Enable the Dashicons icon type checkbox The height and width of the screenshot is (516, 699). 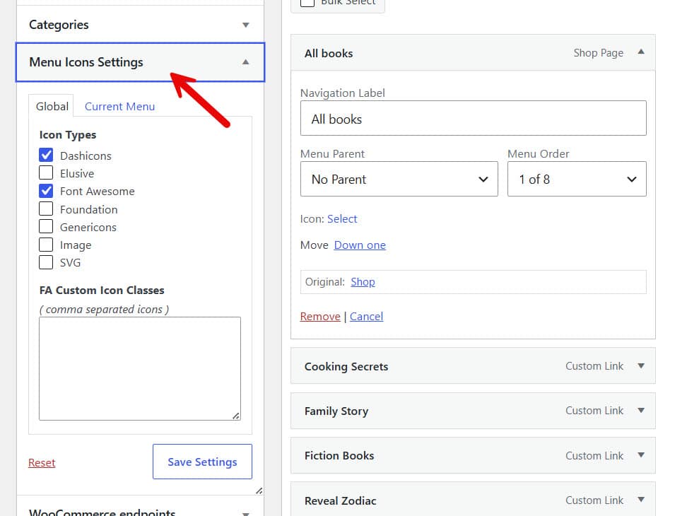46,156
